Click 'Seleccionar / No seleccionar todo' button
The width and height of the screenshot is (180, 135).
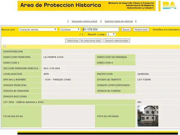(84, 40)
